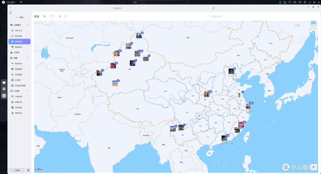Viewport: 321px width, 174px height.
Task: Open 普通相册 in the sidebar
Action: tap(19, 69)
